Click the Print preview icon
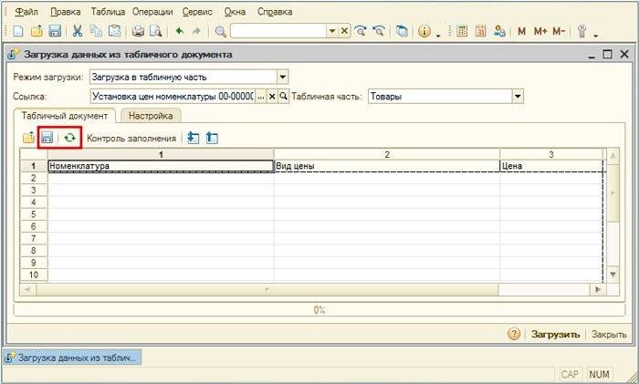The image size is (639, 384). [x=156, y=31]
